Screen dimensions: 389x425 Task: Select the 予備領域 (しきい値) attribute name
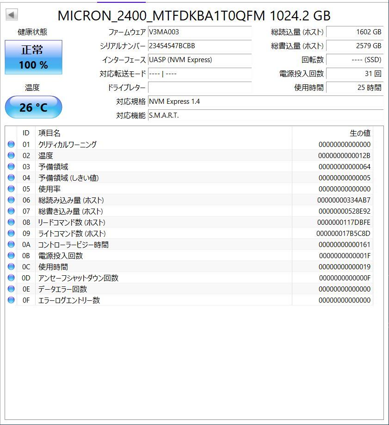click(68, 178)
